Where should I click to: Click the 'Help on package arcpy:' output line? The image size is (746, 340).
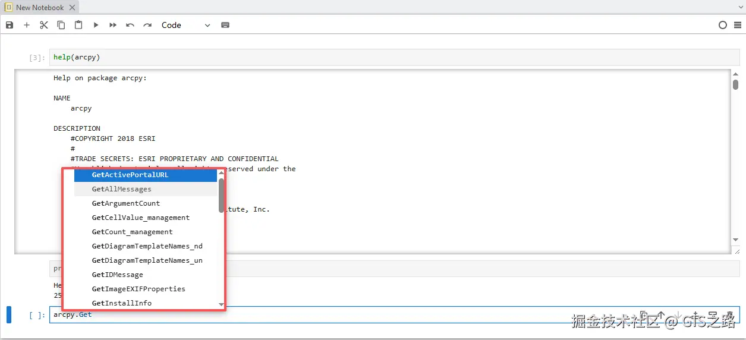tap(100, 78)
